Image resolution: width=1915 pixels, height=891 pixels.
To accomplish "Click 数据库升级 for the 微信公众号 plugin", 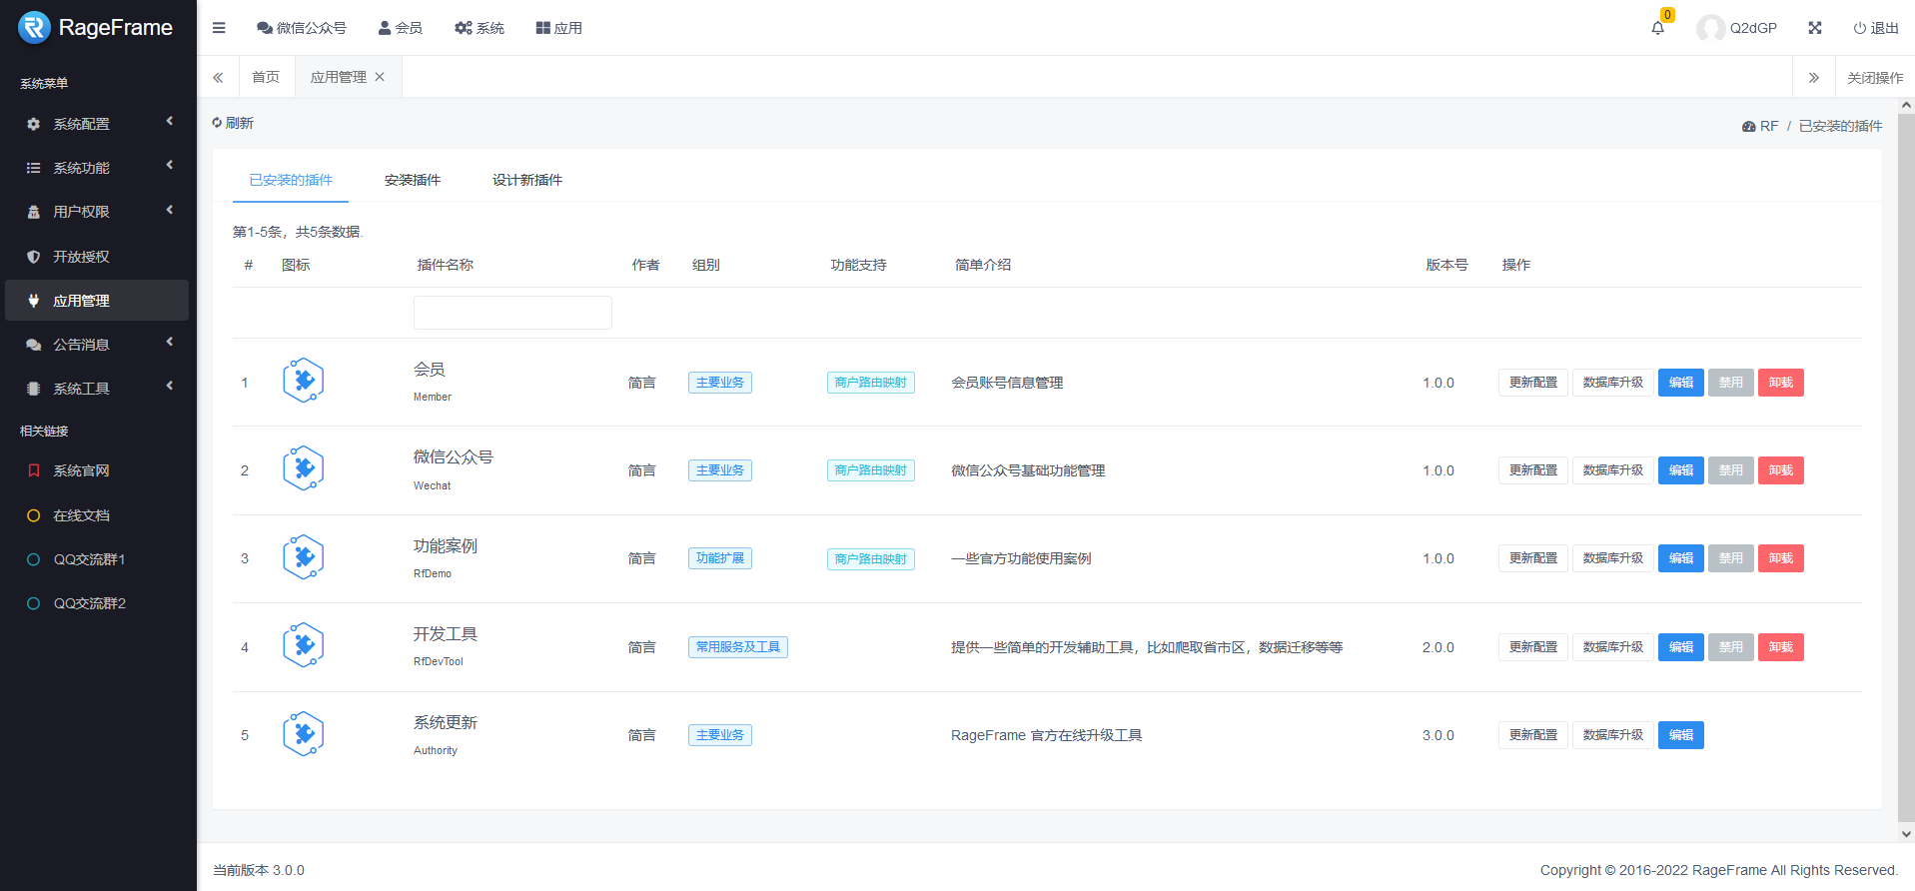I will point(1613,470).
